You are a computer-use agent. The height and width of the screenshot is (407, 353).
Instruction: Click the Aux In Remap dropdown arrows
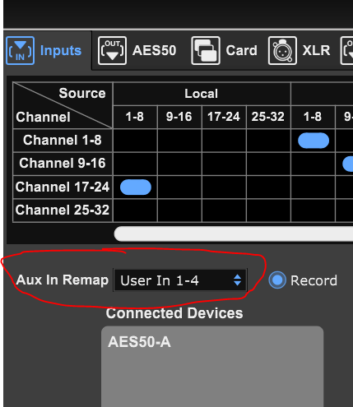tap(238, 280)
